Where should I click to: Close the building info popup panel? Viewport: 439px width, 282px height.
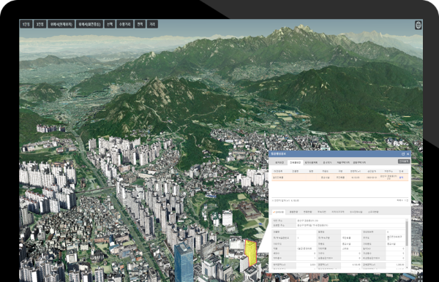pyautogui.click(x=408, y=154)
